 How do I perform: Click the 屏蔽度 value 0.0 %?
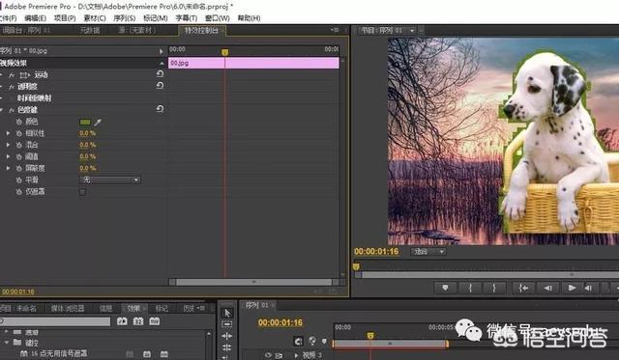88,168
